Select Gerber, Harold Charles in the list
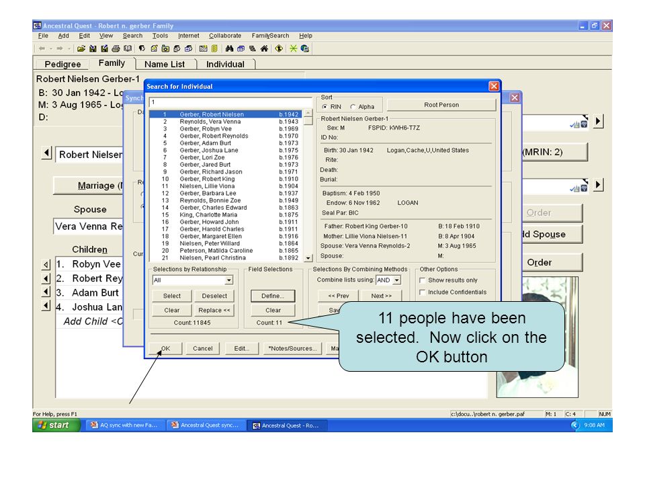 [226, 229]
